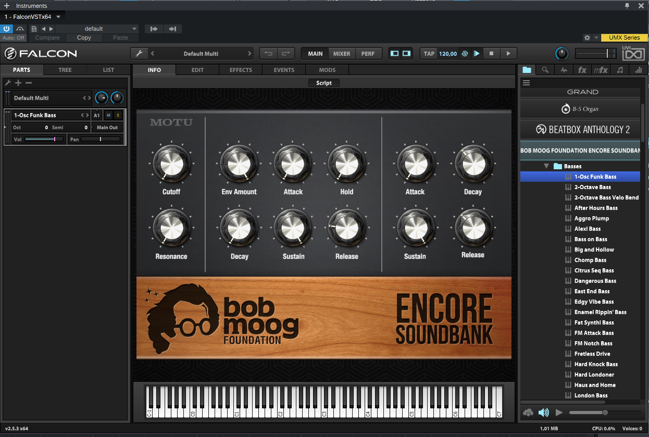Mute the 1-Osc Funk Bass part
This screenshot has height=437, width=649.
click(x=108, y=115)
